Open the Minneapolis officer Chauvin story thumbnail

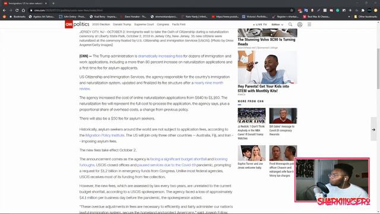pos(283,153)
